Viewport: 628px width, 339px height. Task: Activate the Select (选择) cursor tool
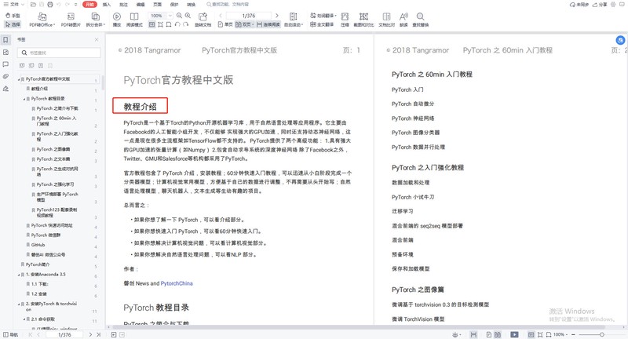coord(13,24)
